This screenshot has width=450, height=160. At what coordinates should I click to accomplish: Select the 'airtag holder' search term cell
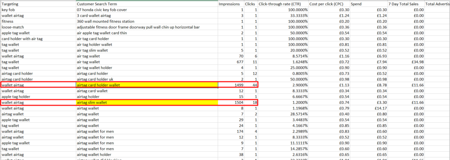point(147,97)
